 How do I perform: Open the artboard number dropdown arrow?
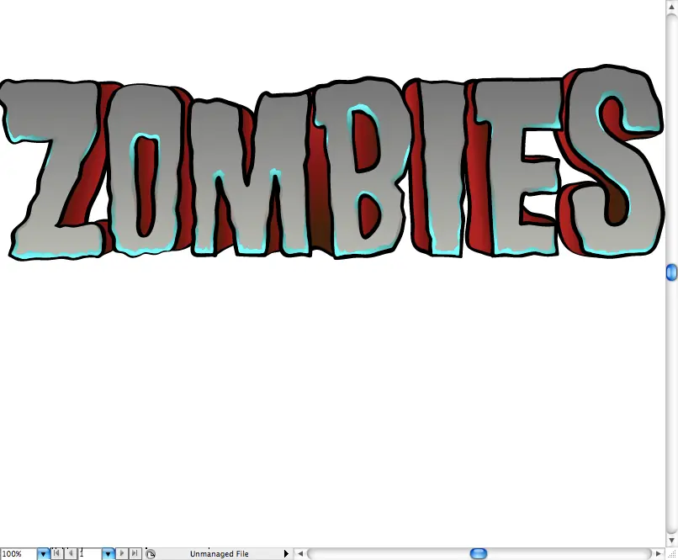tap(109, 553)
